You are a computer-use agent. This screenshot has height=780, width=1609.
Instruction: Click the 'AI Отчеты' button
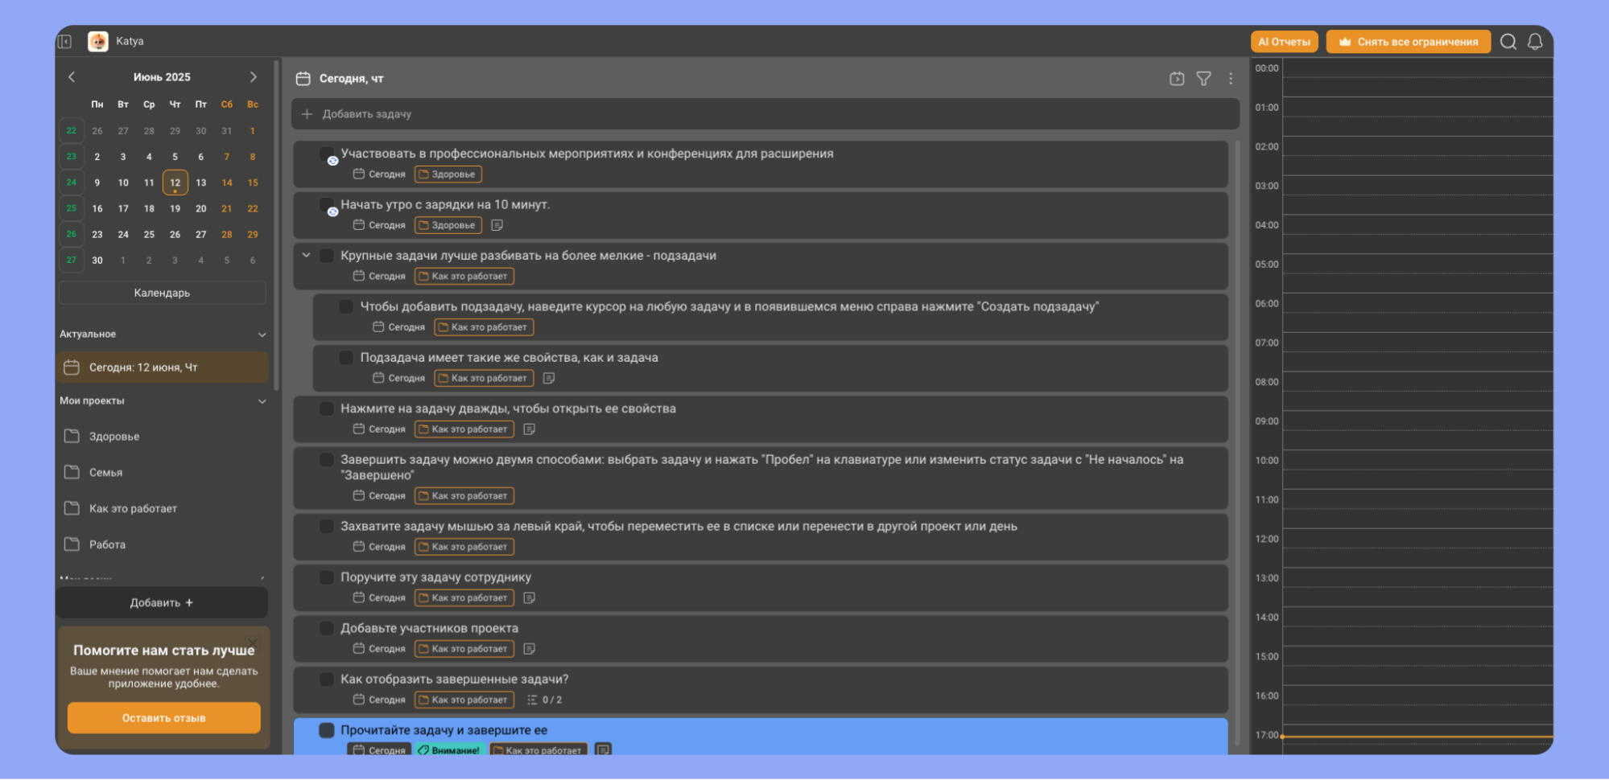click(x=1284, y=42)
